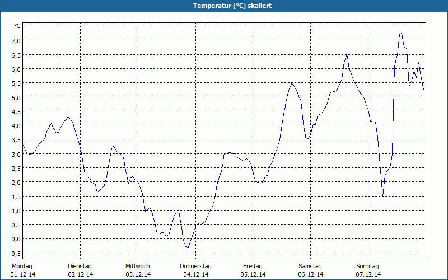Click the curve's lowest point below 0,0
The height and width of the screenshot is (280, 448).
[188, 247]
